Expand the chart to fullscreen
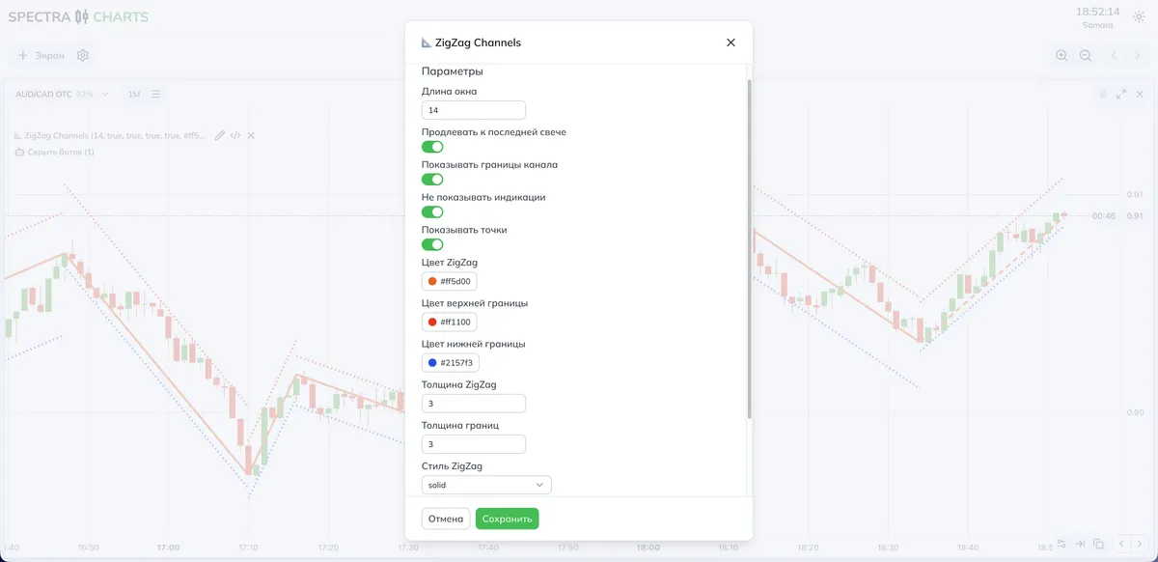Image resolution: width=1158 pixels, height=562 pixels. coord(1121,95)
